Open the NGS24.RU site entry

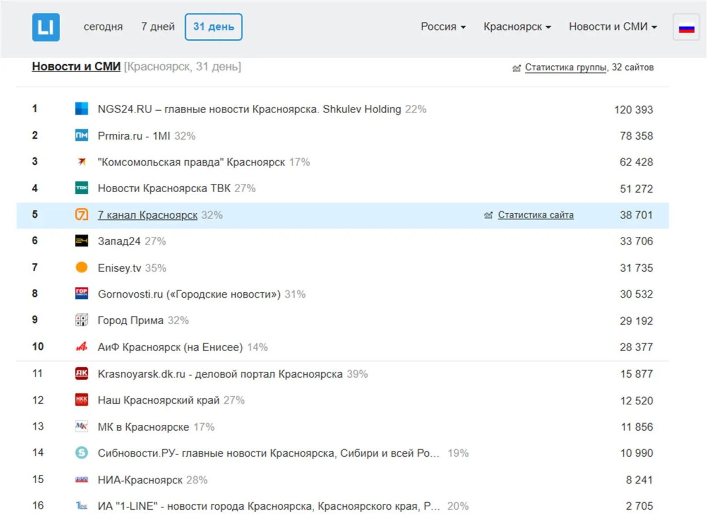(x=249, y=109)
